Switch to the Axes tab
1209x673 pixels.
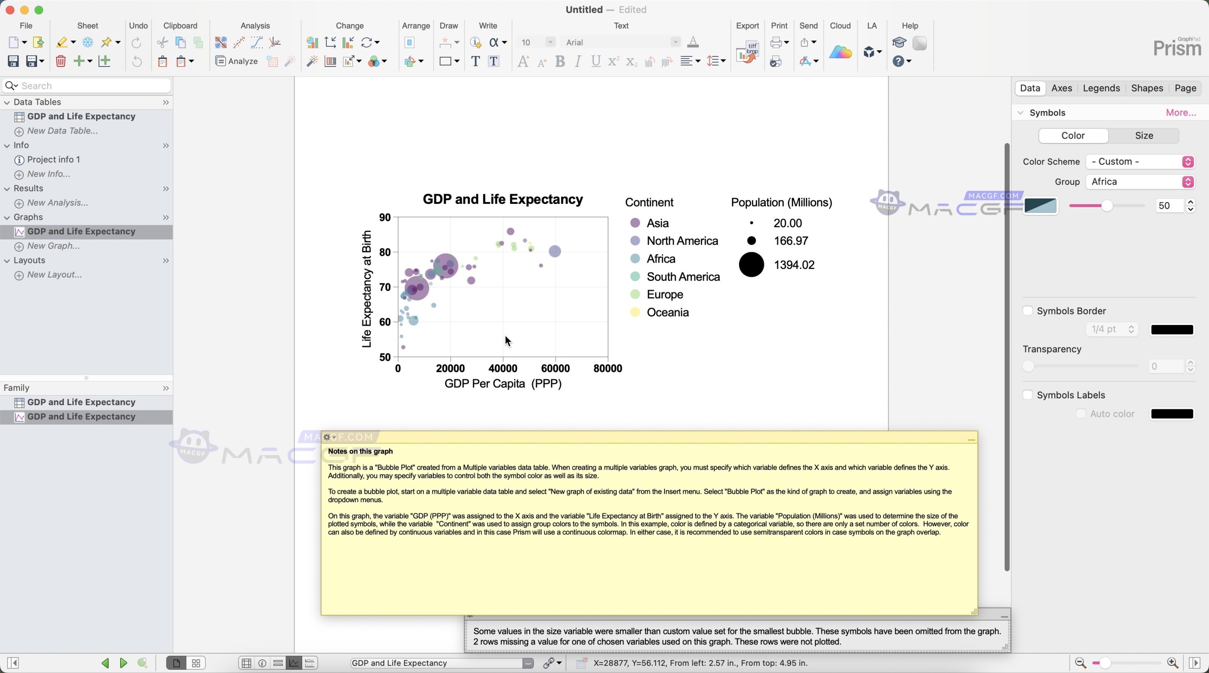click(x=1062, y=88)
